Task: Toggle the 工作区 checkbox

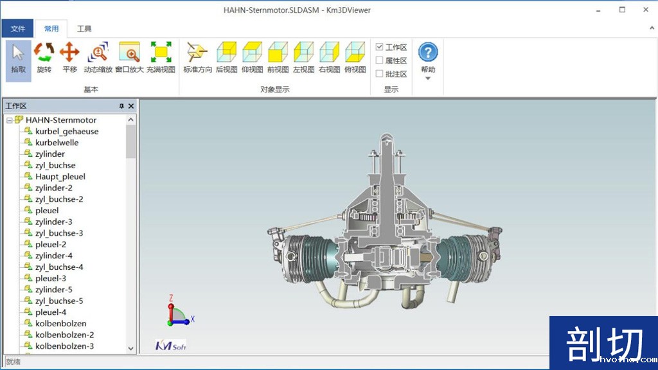Action: [380, 46]
